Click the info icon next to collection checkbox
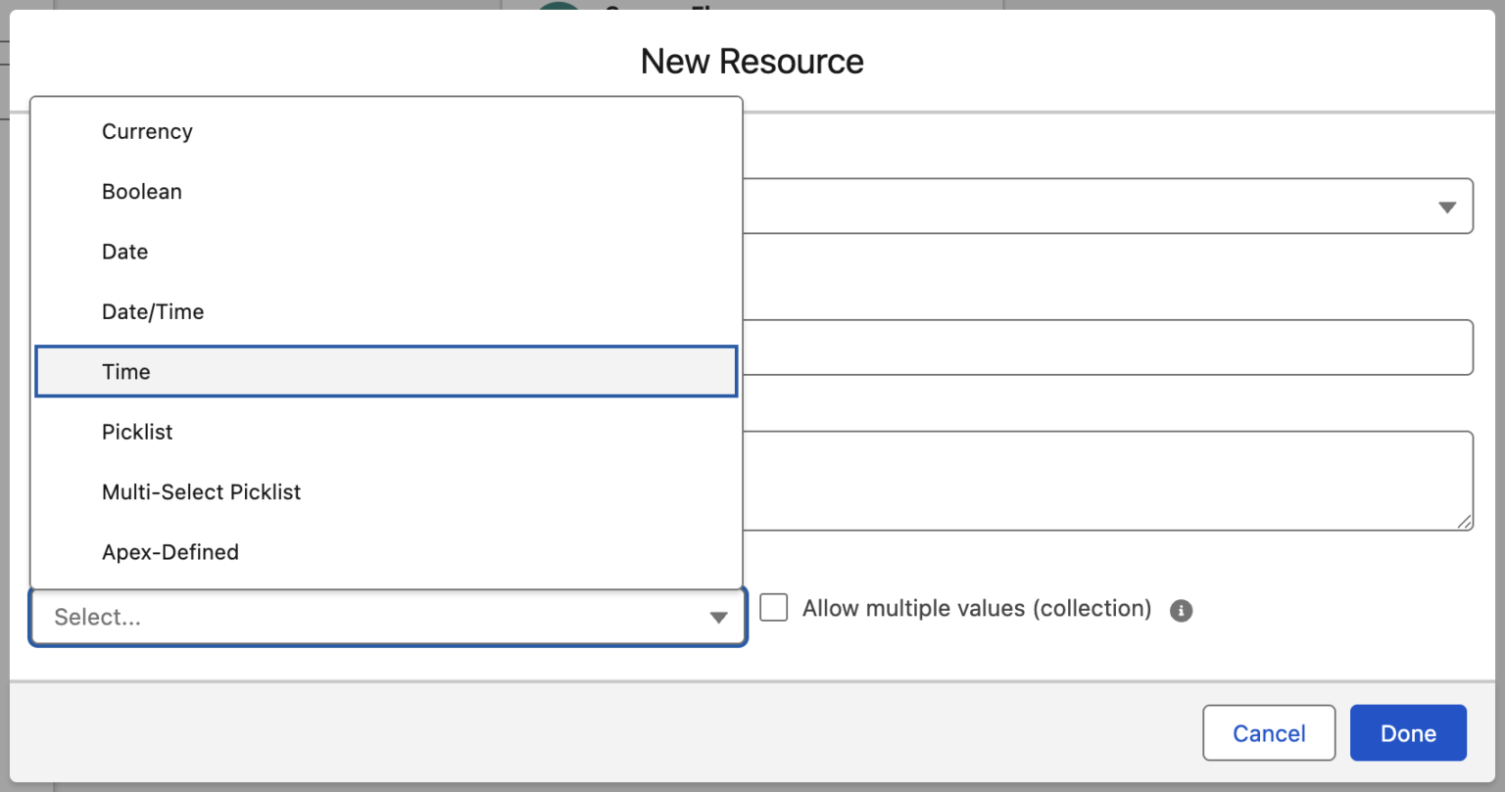The image size is (1505, 792). (x=1181, y=610)
